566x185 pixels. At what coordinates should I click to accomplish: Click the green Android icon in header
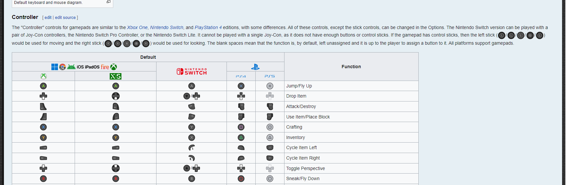click(71, 67)
